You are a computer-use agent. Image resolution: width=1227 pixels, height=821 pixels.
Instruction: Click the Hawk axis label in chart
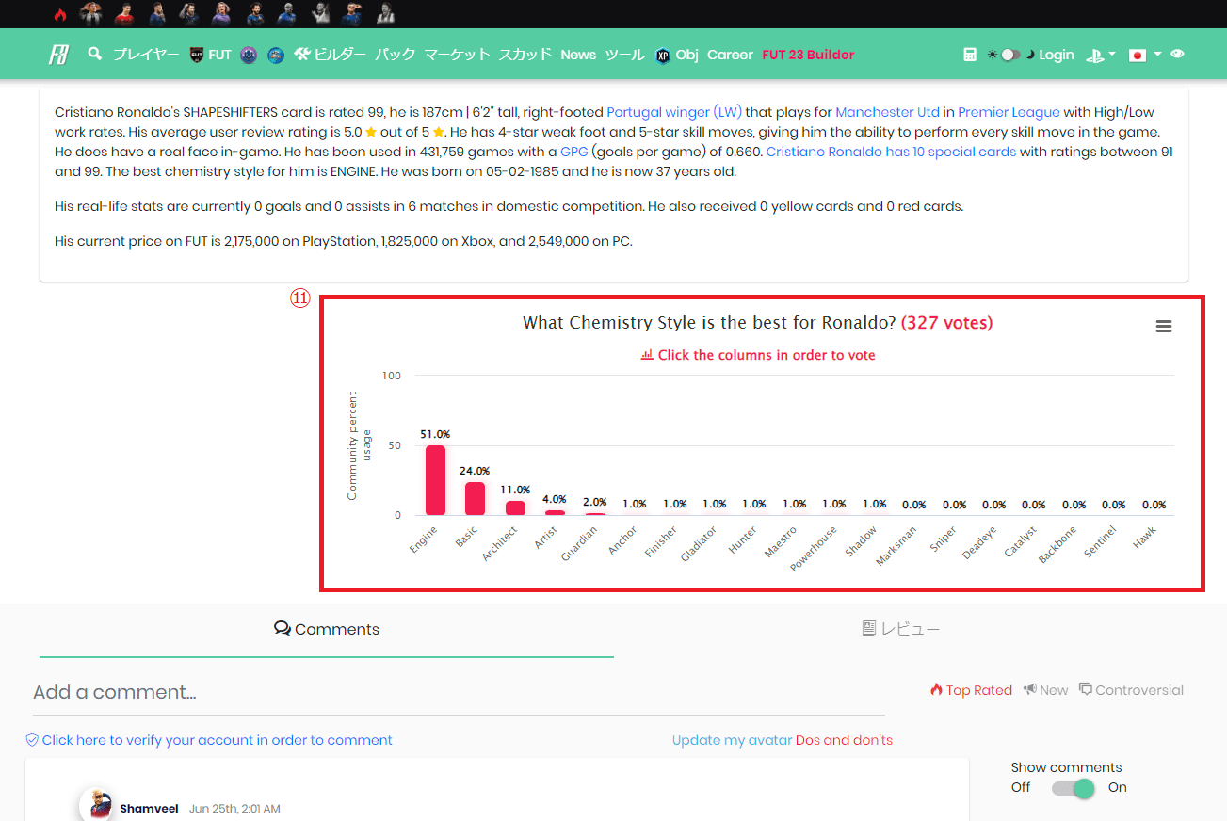coord(1145,538)
